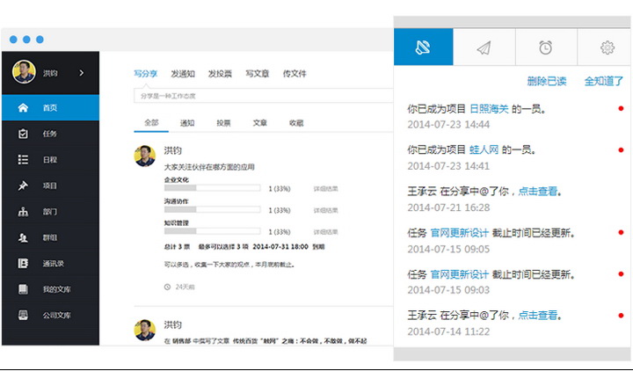Click 点击查看 in the 2014-07-21 notification
Viewport: 633px width, 371px height.
(538, 191)
